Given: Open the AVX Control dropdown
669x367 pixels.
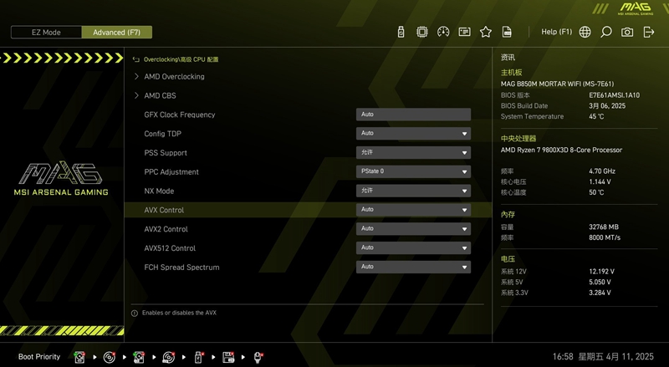Looking at the screenshot, I should click(x=413, y=210).
